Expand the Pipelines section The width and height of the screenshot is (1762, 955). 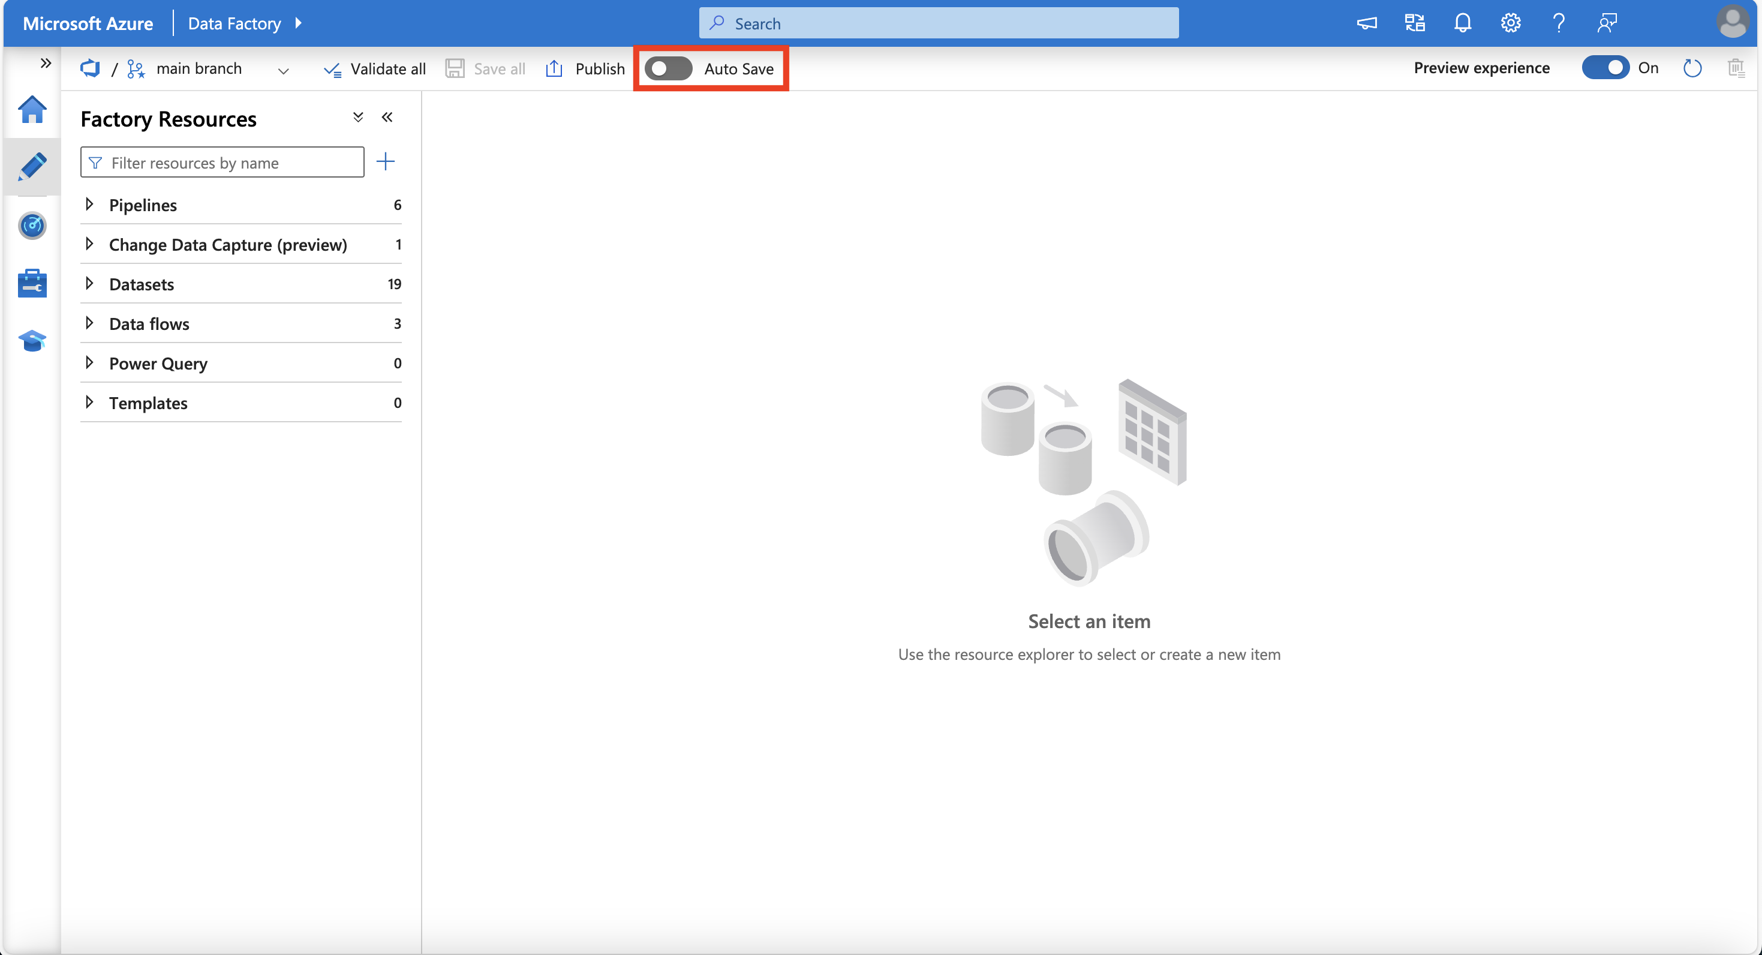[x=92, y=203]
